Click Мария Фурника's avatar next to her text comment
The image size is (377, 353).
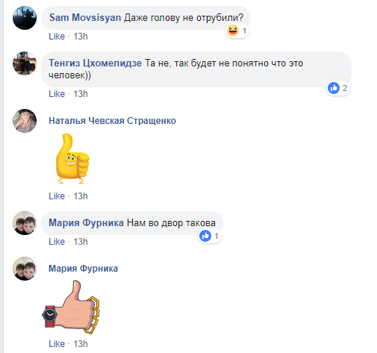25,223
